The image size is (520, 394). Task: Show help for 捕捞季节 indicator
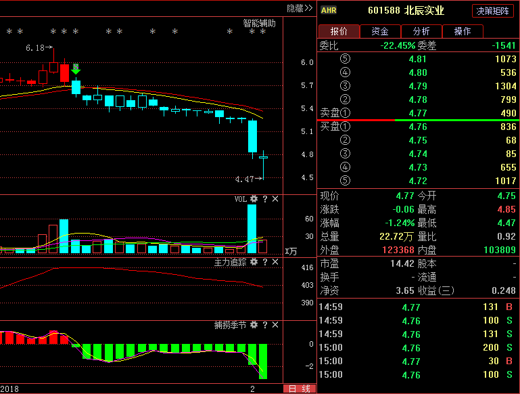[x=265, y=325]
